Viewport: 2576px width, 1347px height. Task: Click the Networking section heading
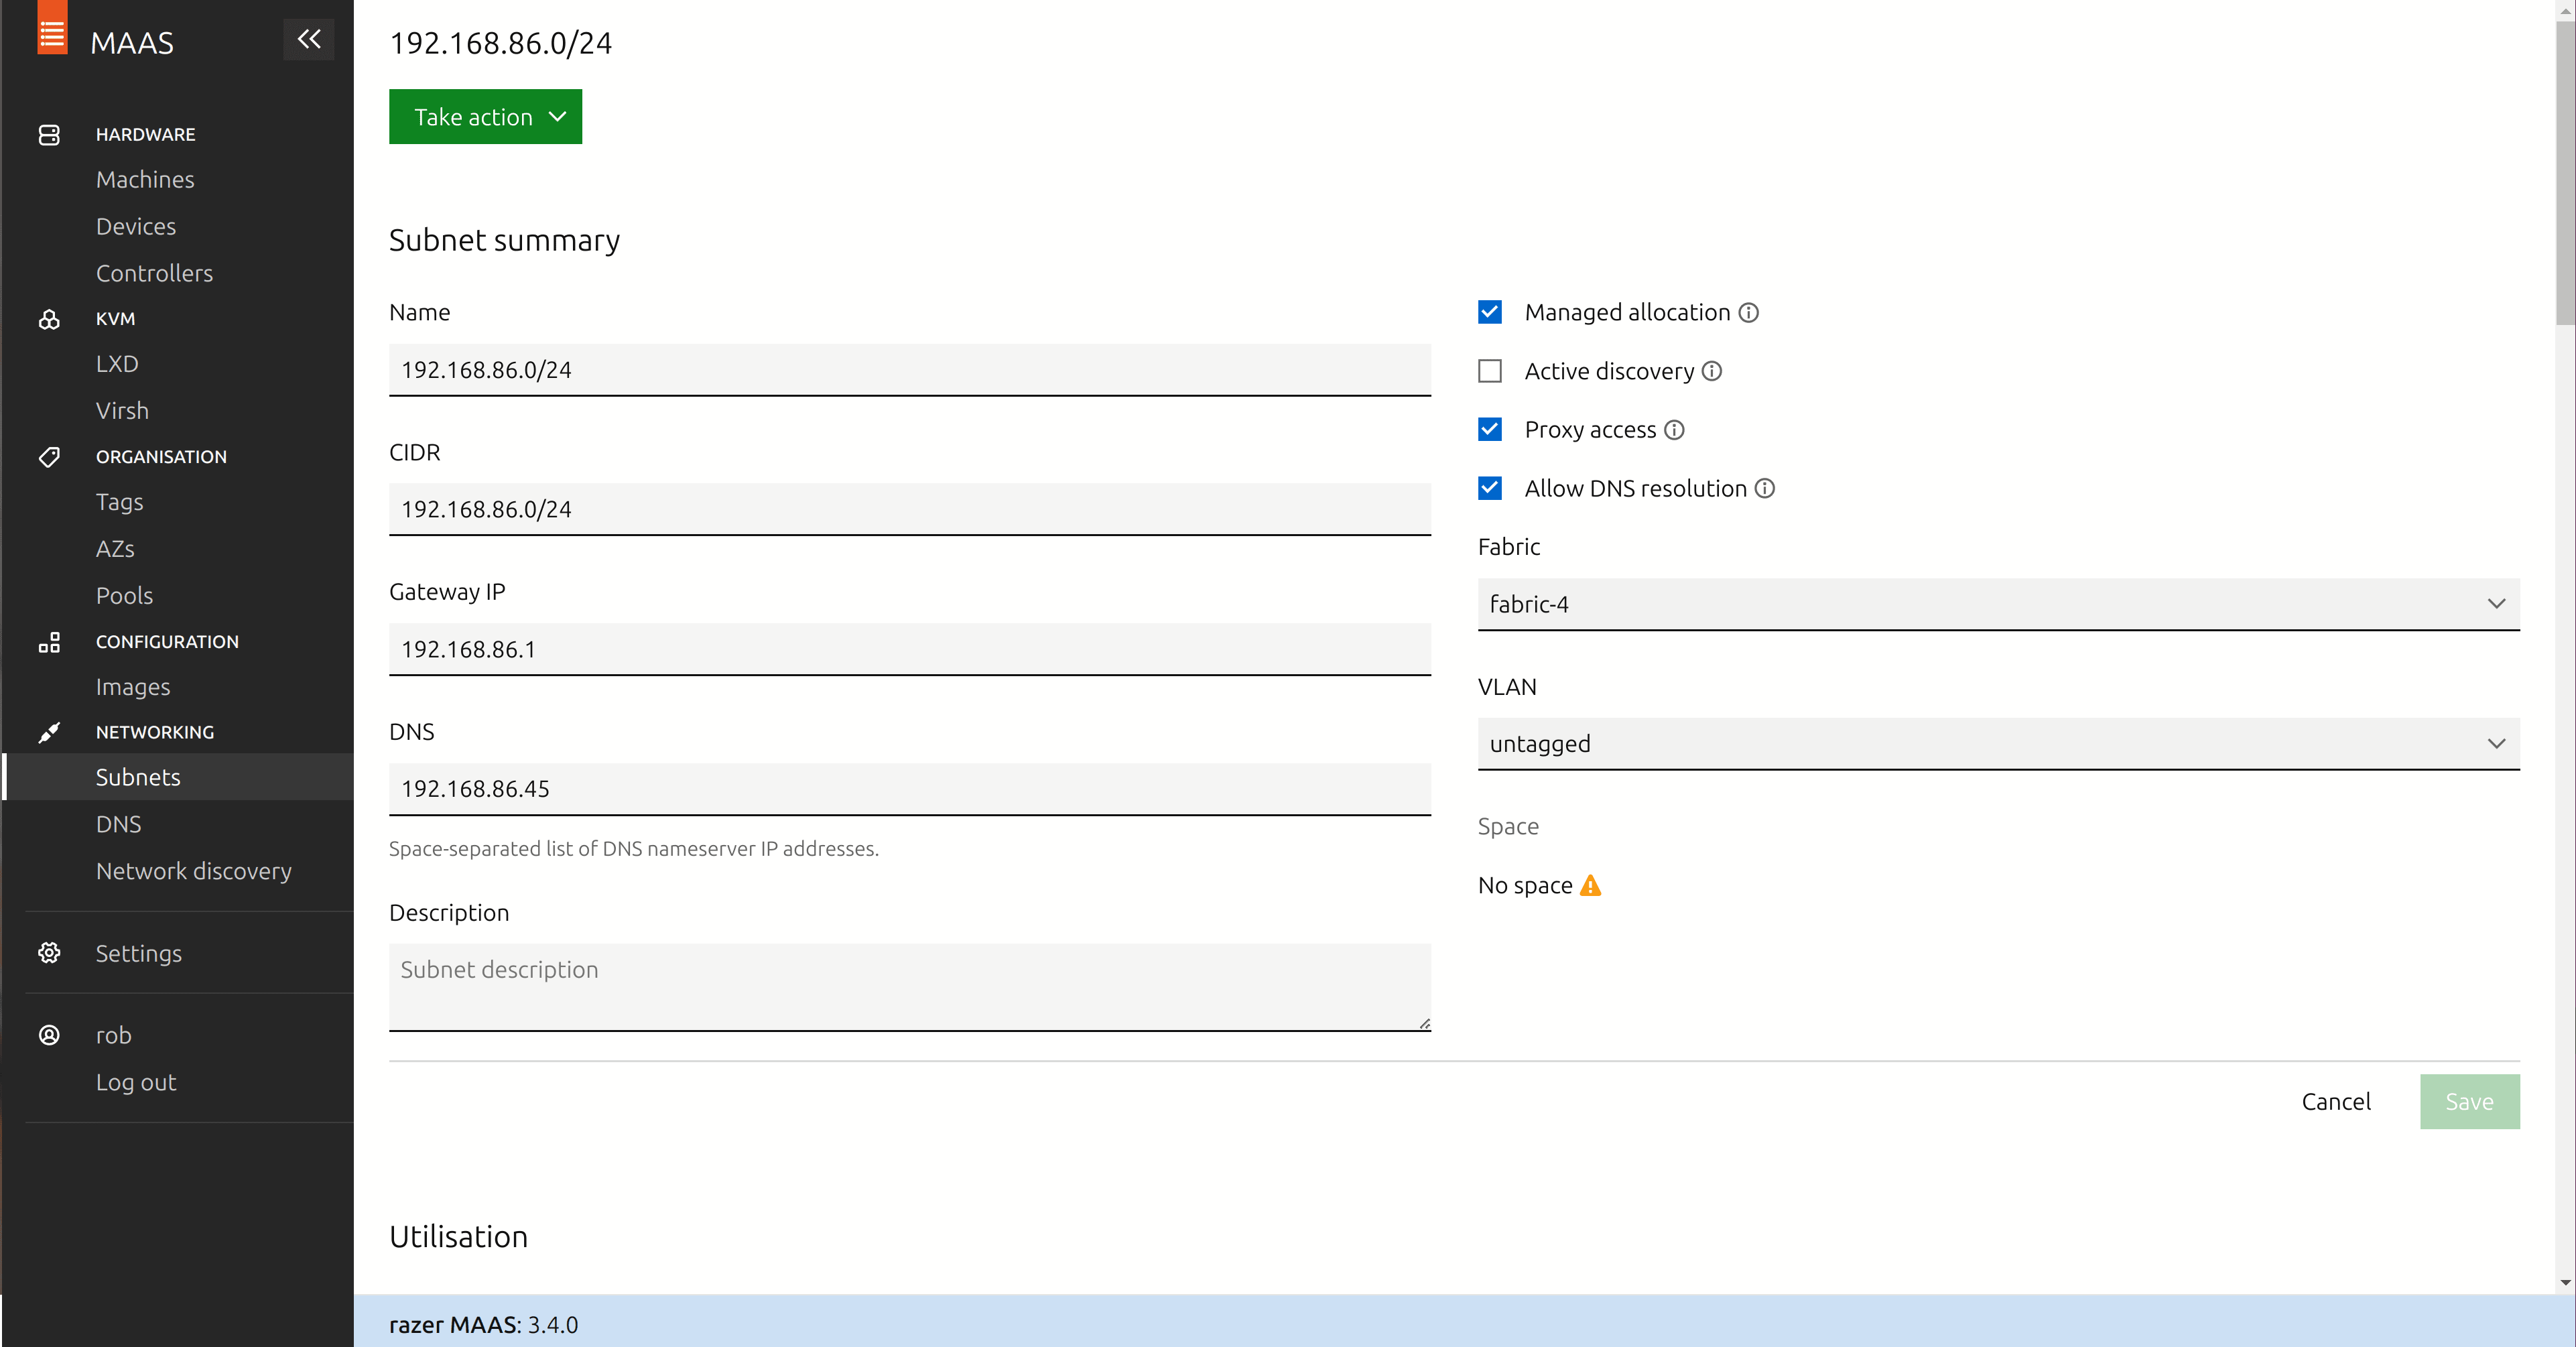point(155,732)
